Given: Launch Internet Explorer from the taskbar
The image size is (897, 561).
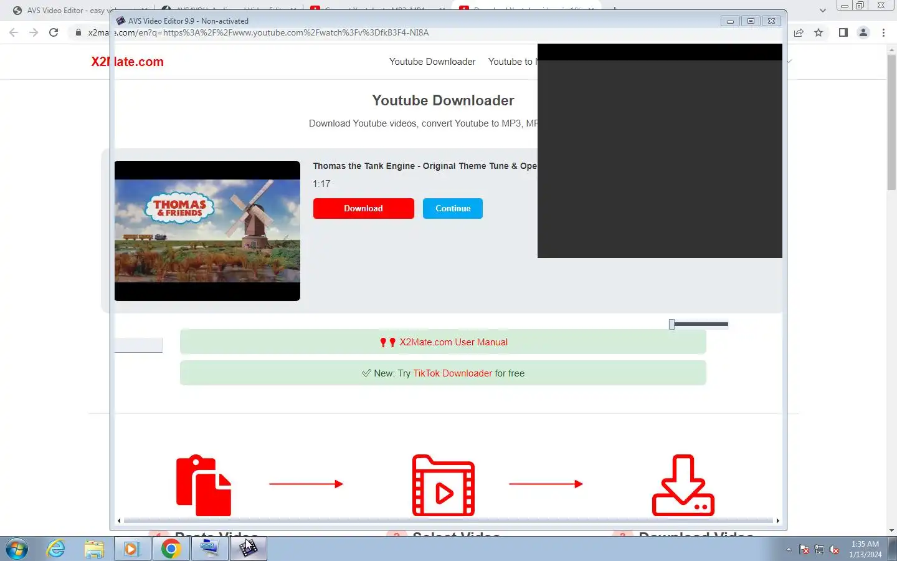Looking at the screenshot, I should click(x=56, y=549).
